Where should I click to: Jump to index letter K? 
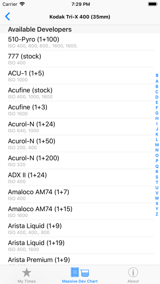click(x=157, y=134)
